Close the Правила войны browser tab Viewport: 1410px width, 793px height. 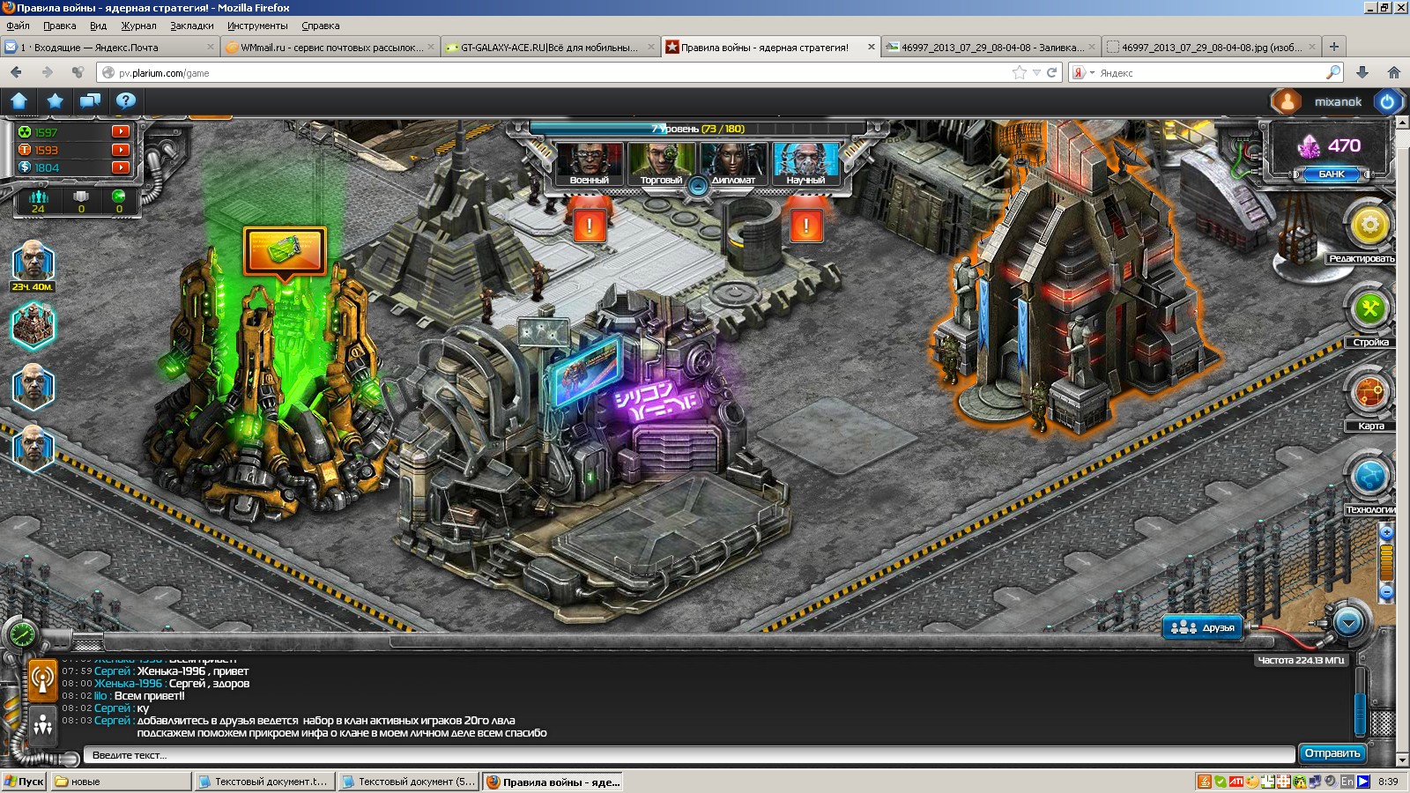click(x=872, y=48)
